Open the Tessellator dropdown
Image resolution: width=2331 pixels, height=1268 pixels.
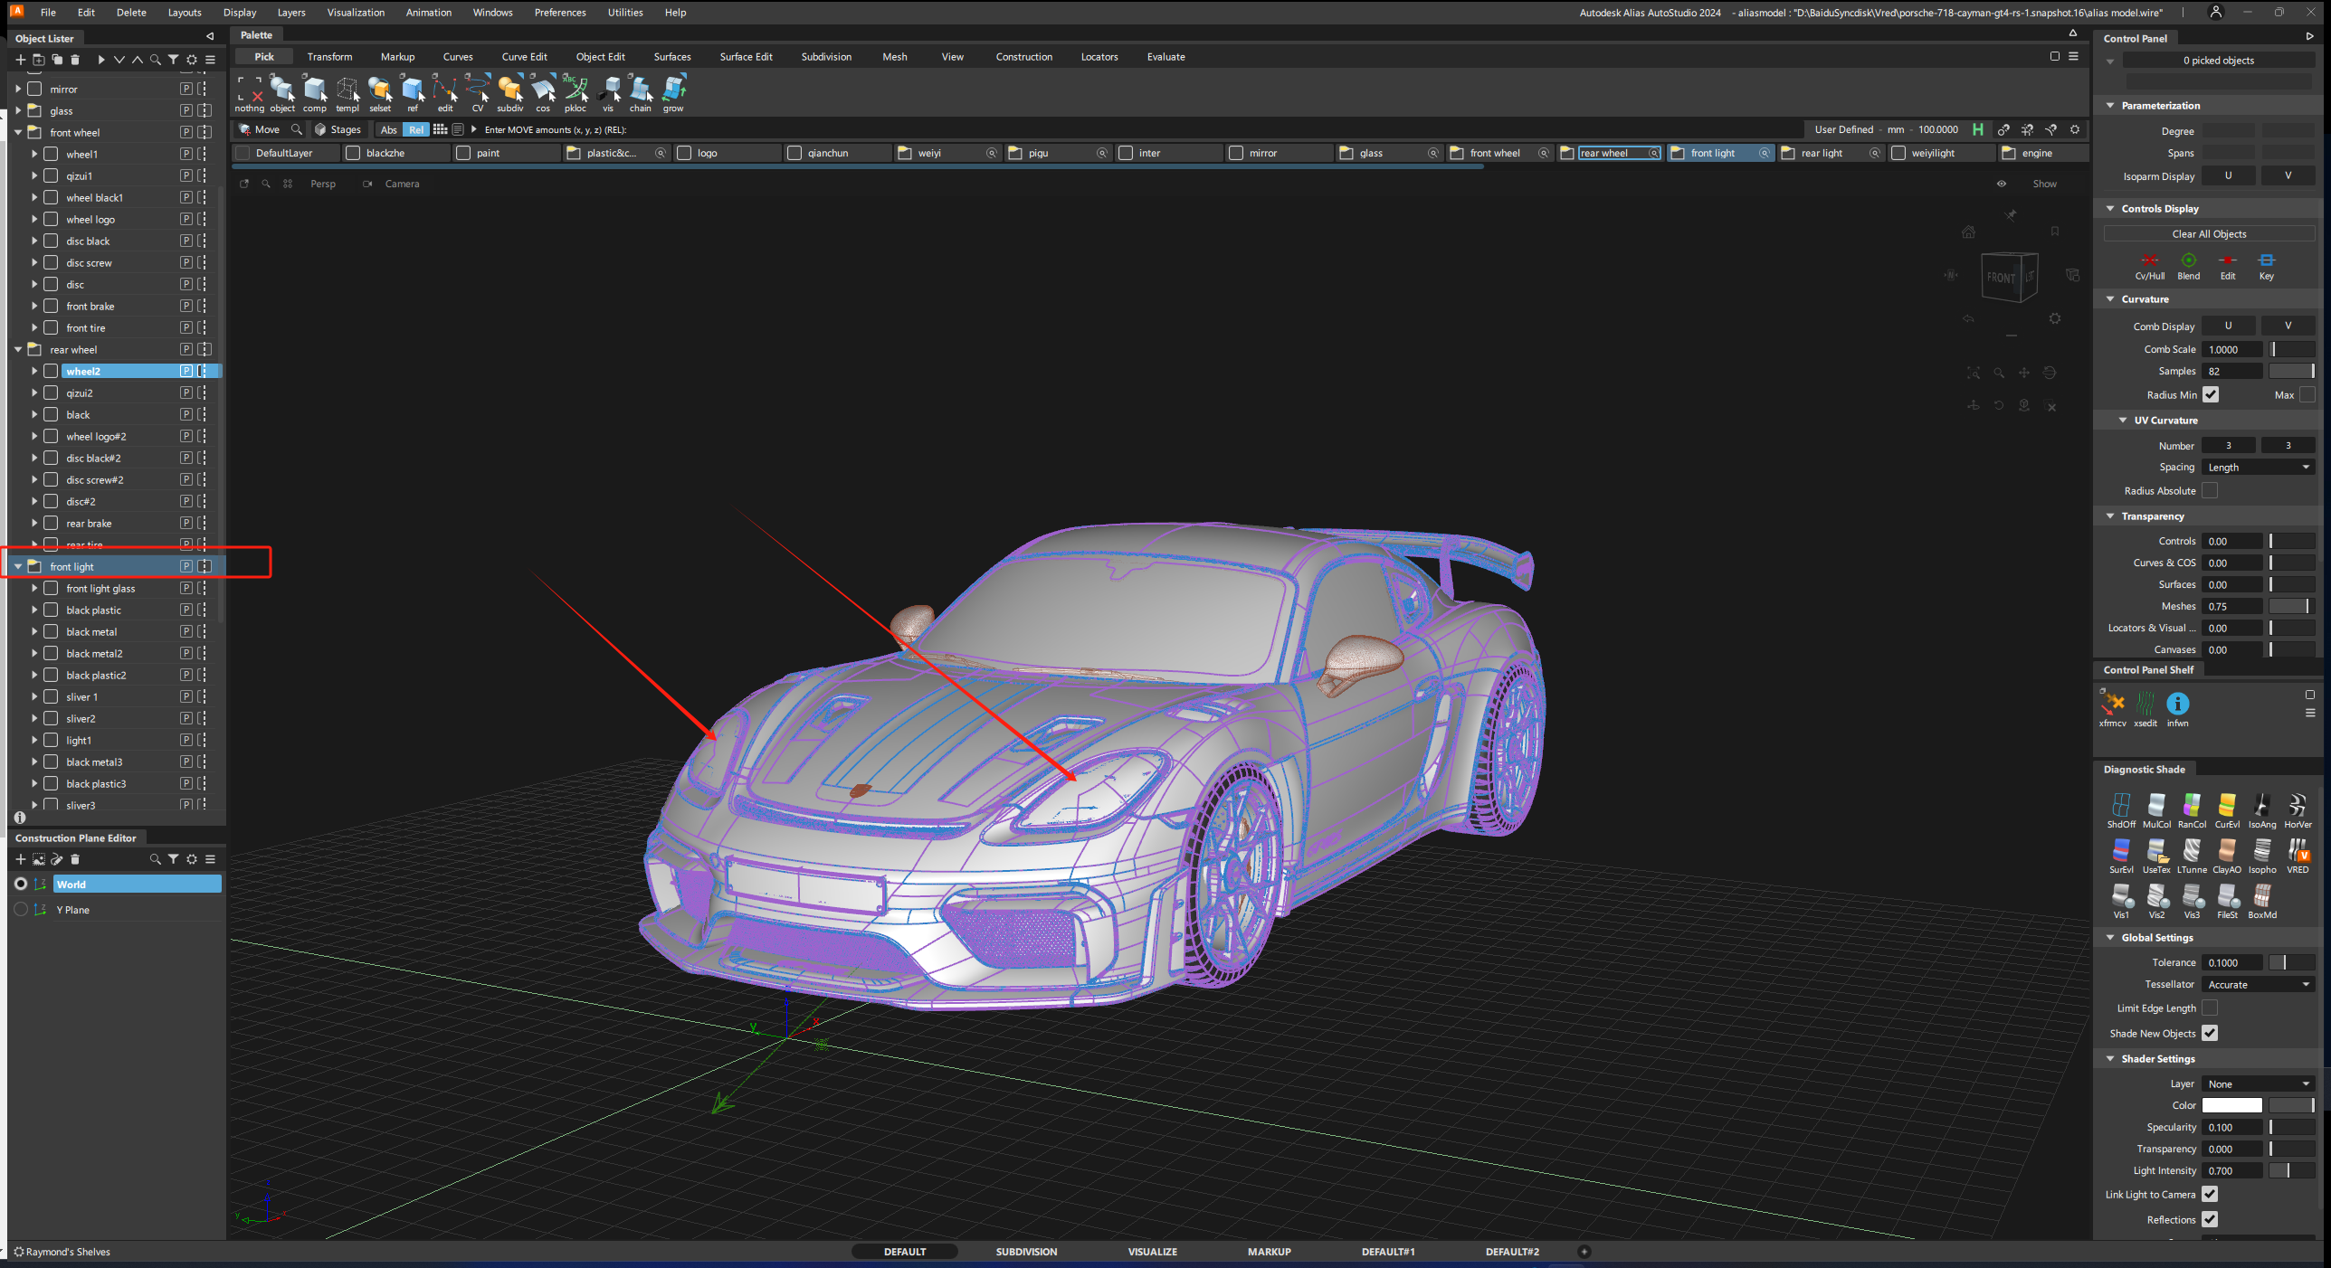(2258, 984)
